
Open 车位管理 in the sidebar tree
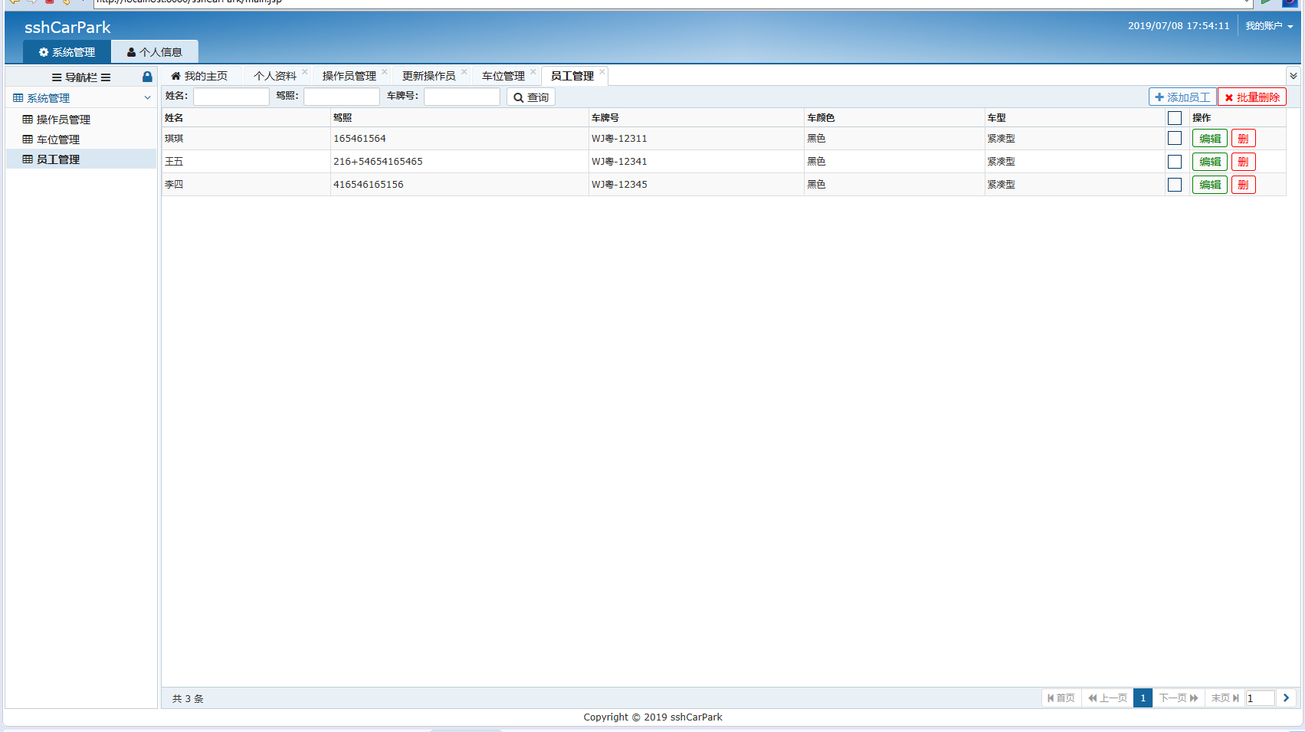point(58,140)
